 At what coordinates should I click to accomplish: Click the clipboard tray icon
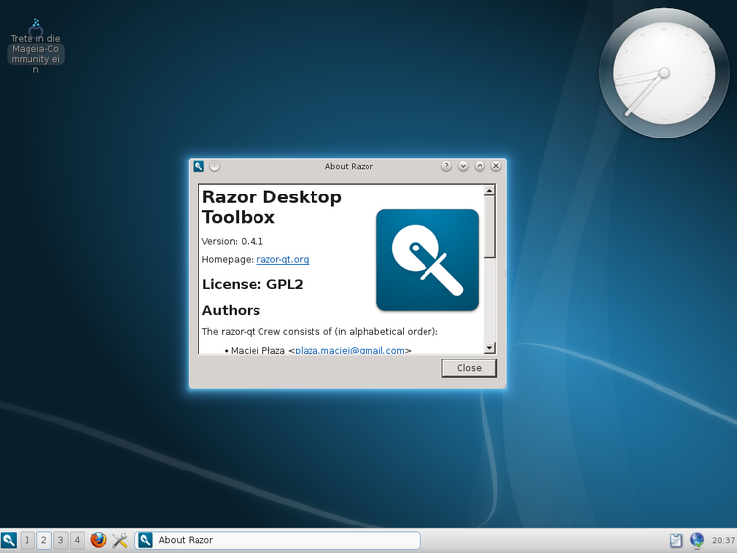point(676,540)
